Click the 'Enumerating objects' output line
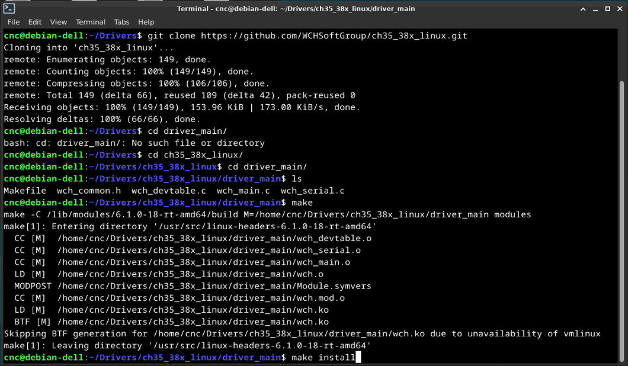The width and height of the screenshot is (628, 366). tap(107, 60)
